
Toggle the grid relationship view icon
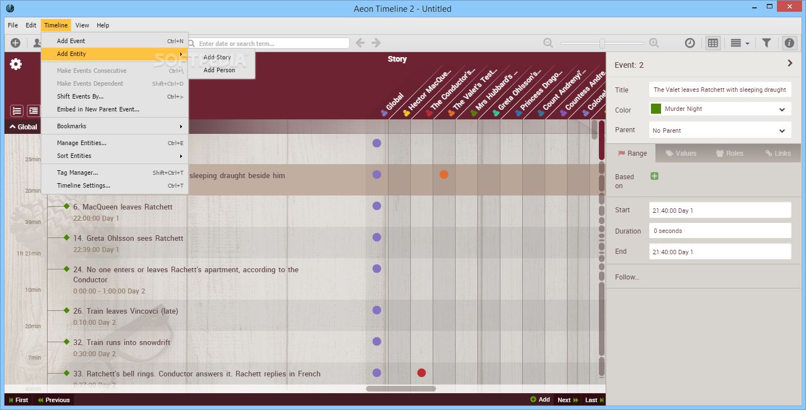pyautogui.click(x=713, y=43)
